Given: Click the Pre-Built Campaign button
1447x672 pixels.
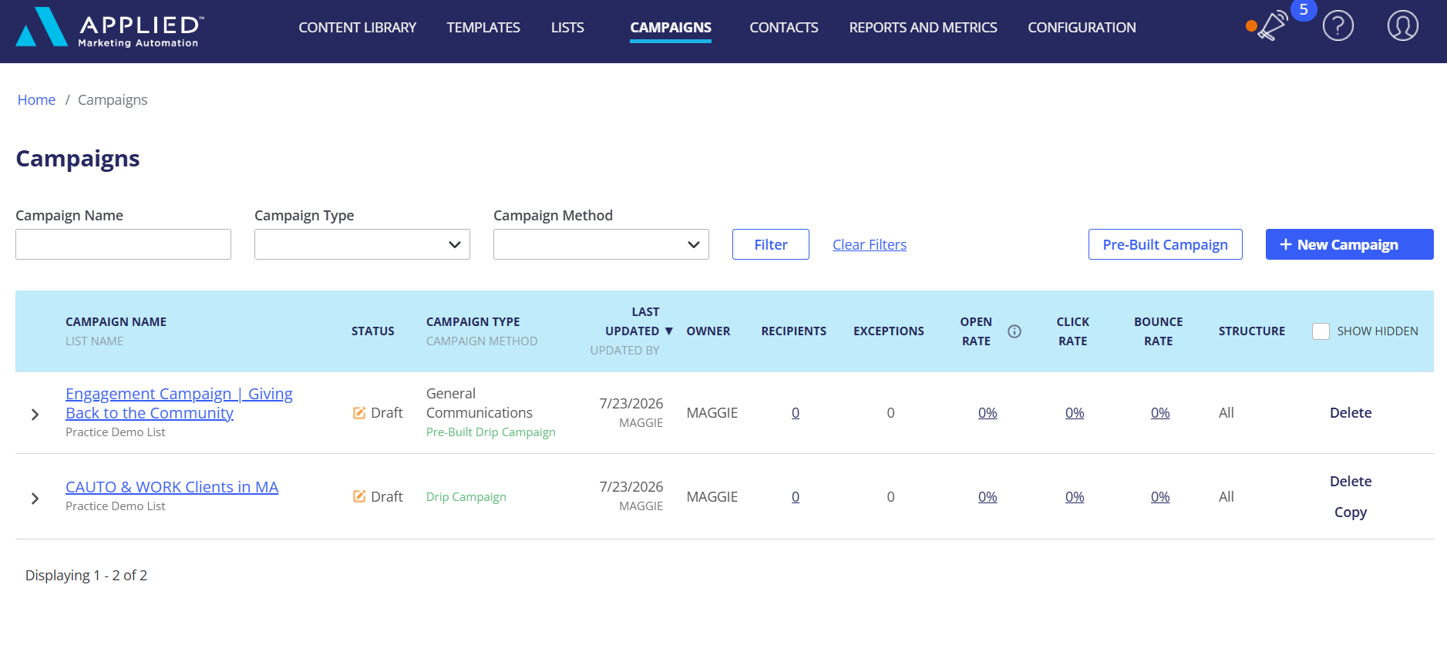Looking at the screenshot, I should point(1166,244).
